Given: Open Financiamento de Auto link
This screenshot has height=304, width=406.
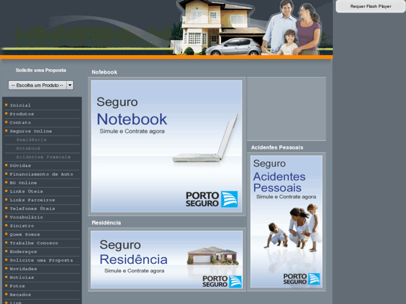Looking at the screenshot, I should (x=41, y=174).
